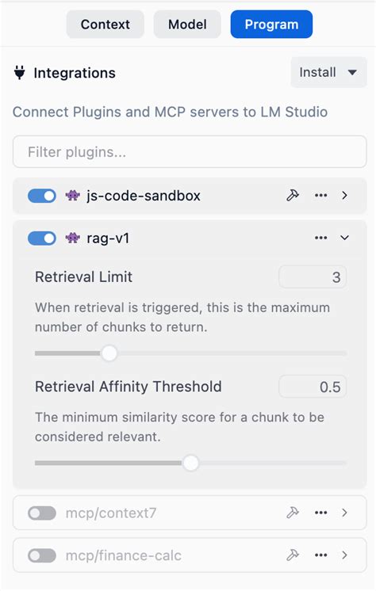This screenshot has height=591, width=376.
Task: Switch to the Context tab
Action: (x=106, y=25)
